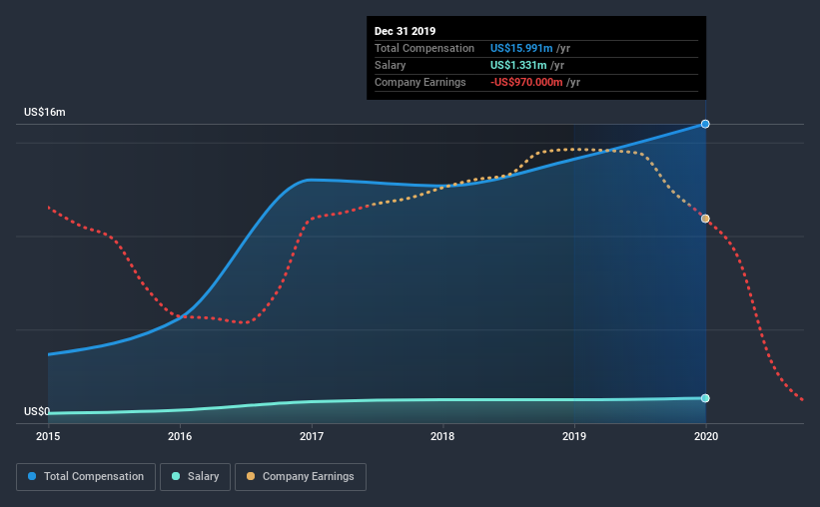
Task: Click the US$1.331m salary value
Action: point(518,65)
